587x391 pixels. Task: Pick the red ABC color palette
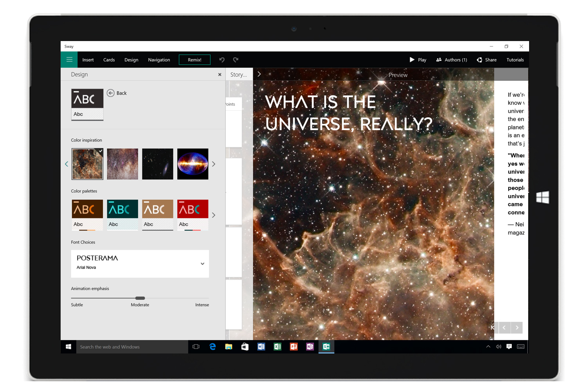(x=193, y=215)
